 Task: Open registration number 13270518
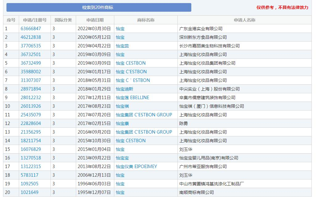(x=31, y=158)
